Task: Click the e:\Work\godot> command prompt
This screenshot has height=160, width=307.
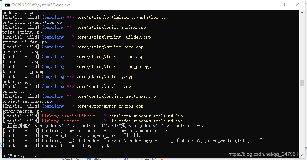Action: click(x=19, y=155)
